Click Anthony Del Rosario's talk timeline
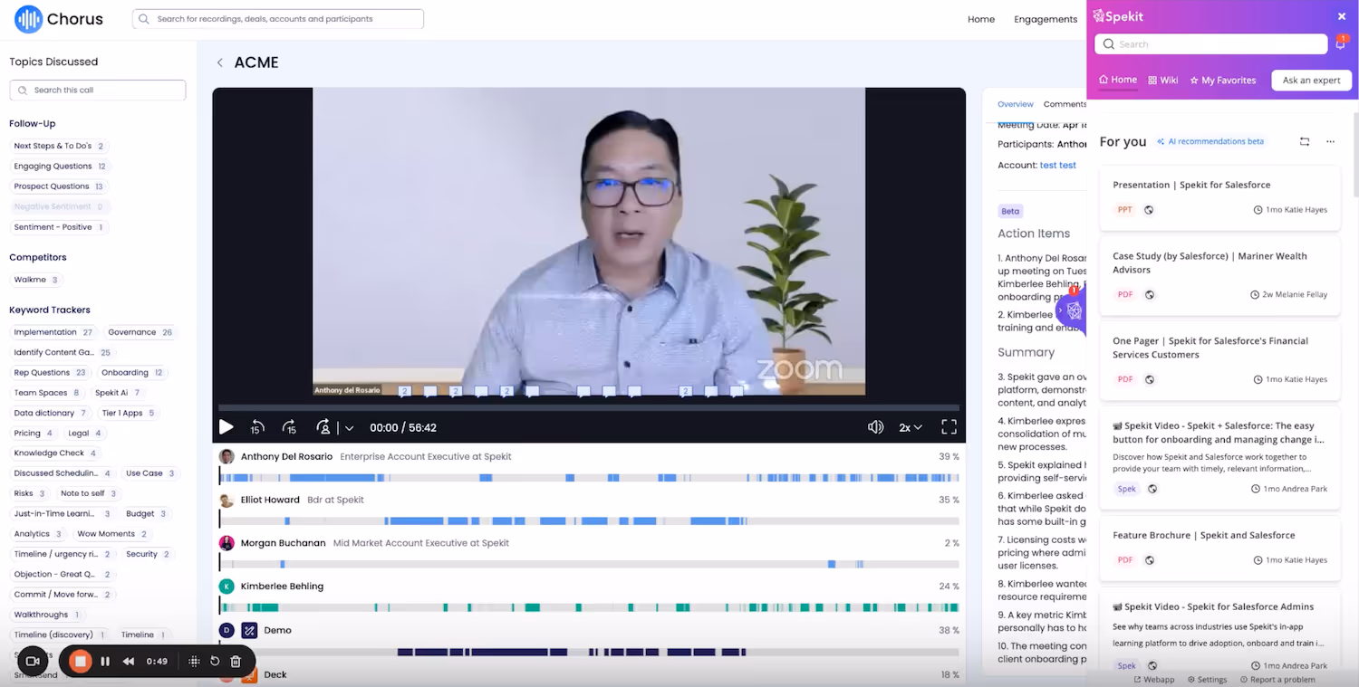 [x=589, y=477]
